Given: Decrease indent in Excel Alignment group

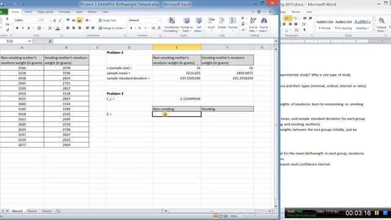Looking at the screenshot, I should click(87, 28).
